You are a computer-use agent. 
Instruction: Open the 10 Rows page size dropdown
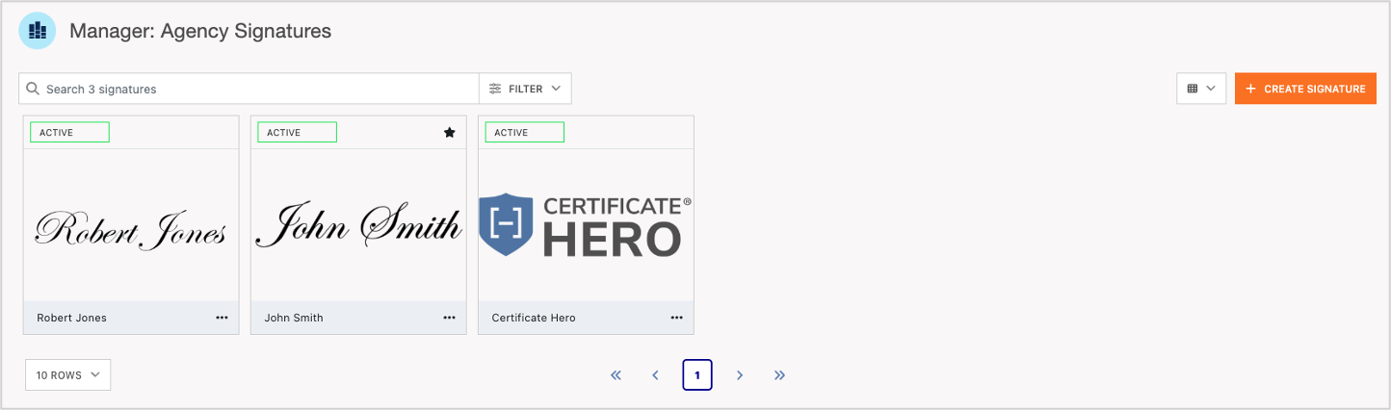click(x=68, y=375)
